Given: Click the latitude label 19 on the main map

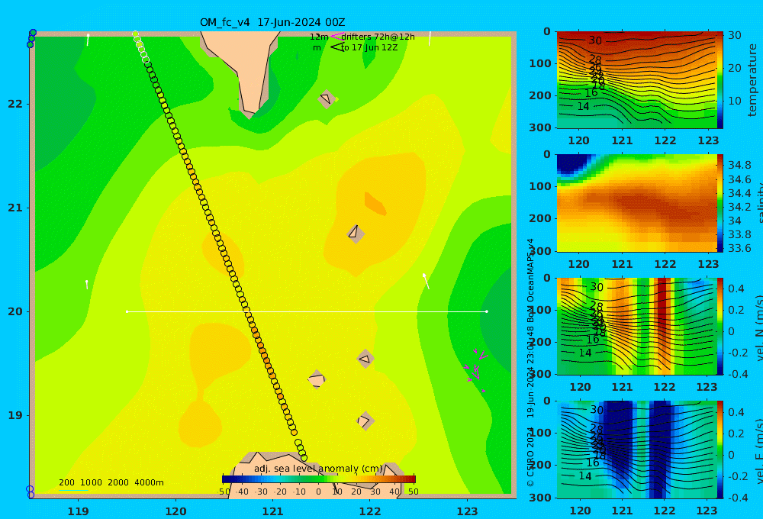Looking at the screenshot, I should (15, 415).
